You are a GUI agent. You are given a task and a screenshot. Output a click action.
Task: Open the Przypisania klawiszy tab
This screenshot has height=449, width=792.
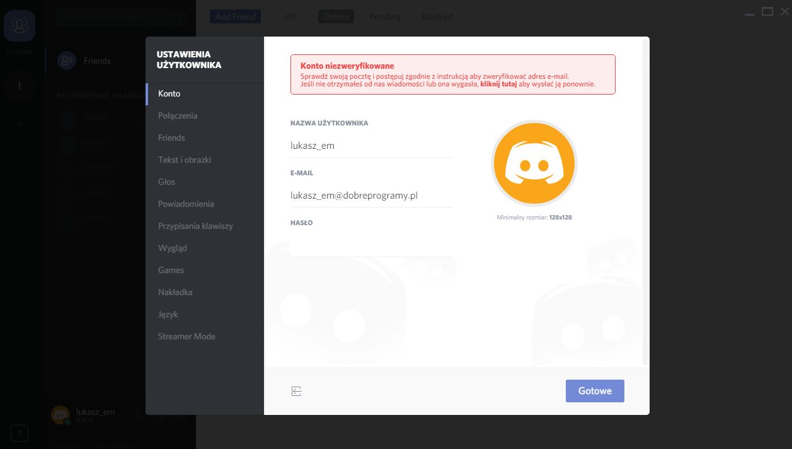point(205,226)
